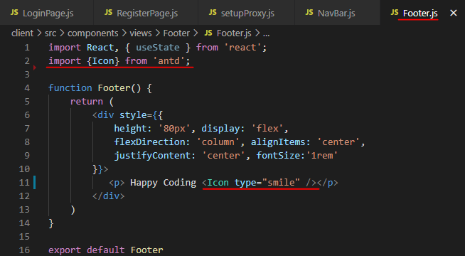The image size is (465, 256).
Task: Click the 'function' keyword on line 4
Action: 70,87
